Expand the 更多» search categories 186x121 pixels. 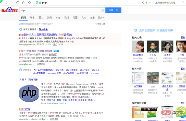(x=101, y=18)
